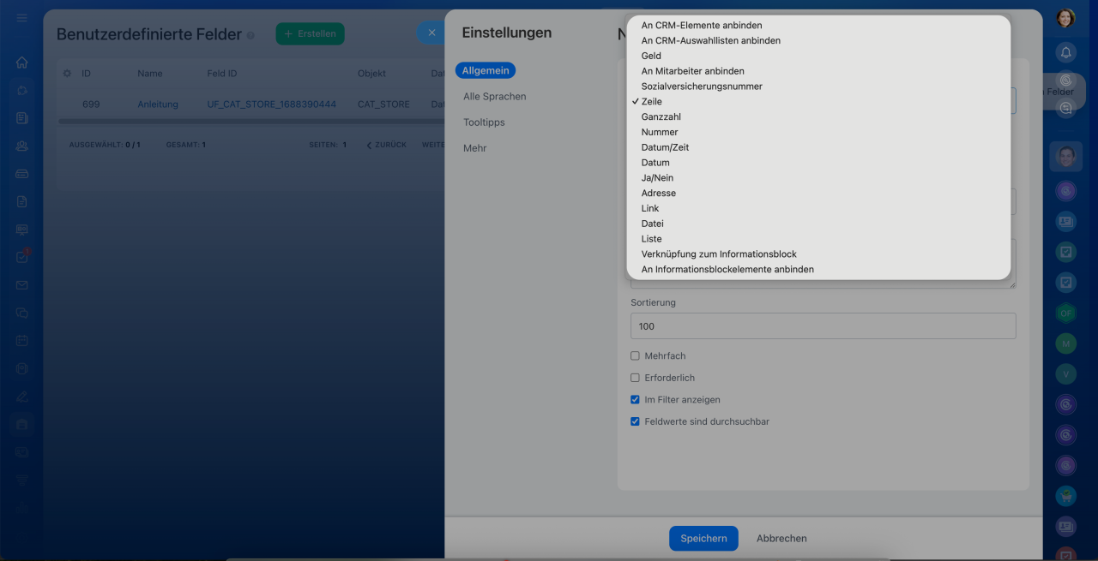Click the 699 ID cell
Image resolution: width=1098 pixels, height=561 pixels.
91,104
